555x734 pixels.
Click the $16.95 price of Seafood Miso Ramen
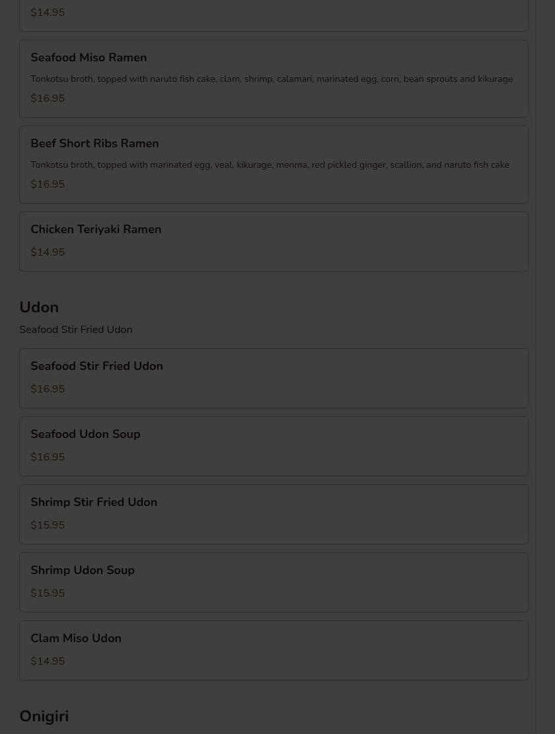coord(48,98)
